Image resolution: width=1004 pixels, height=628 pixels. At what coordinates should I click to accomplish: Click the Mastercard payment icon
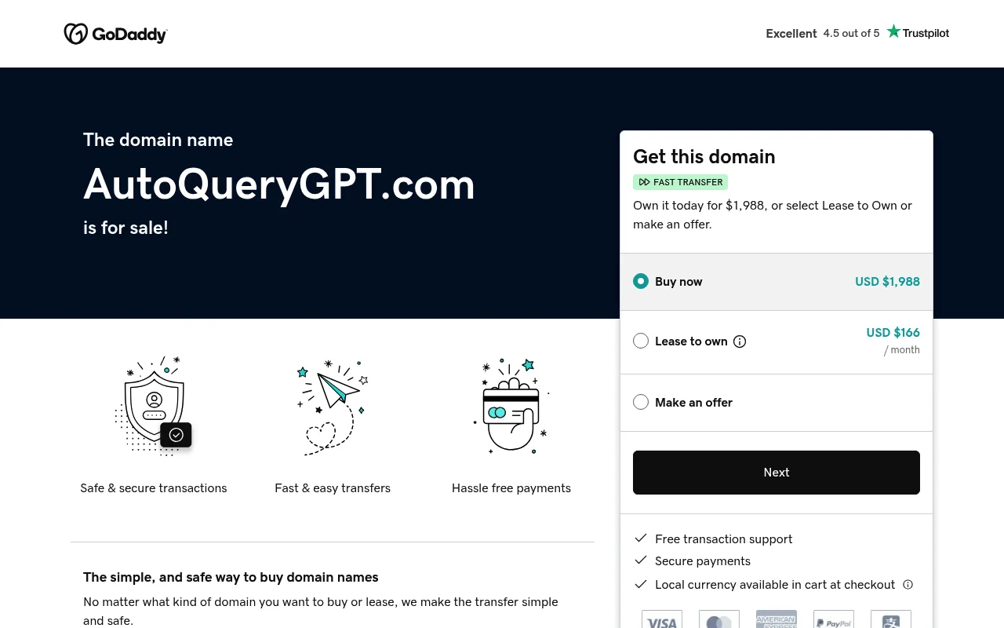point(719,619)
